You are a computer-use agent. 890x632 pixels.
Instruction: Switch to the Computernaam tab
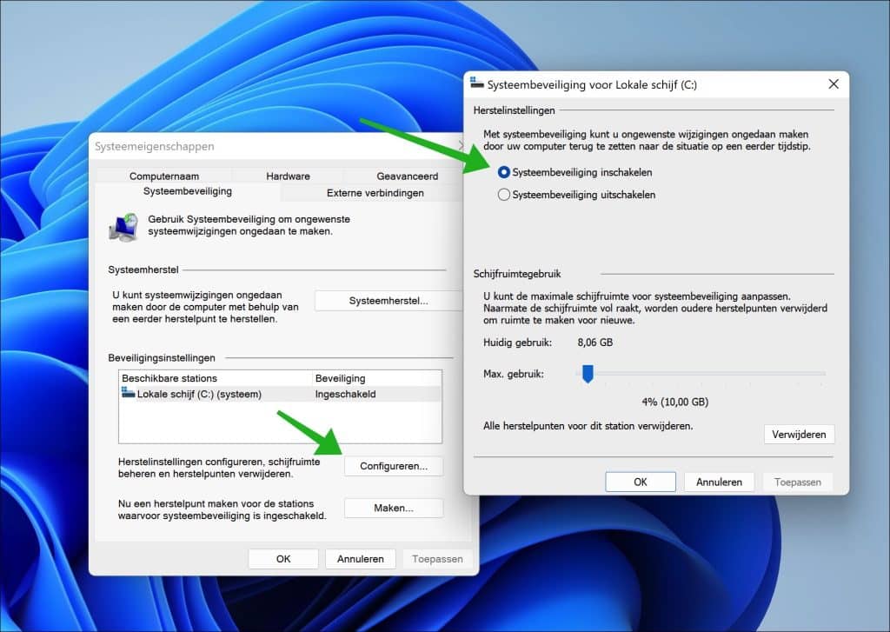coord(164,176)
